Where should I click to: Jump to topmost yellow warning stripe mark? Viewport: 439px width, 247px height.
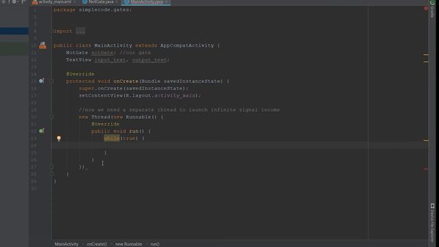pos(425,54)
